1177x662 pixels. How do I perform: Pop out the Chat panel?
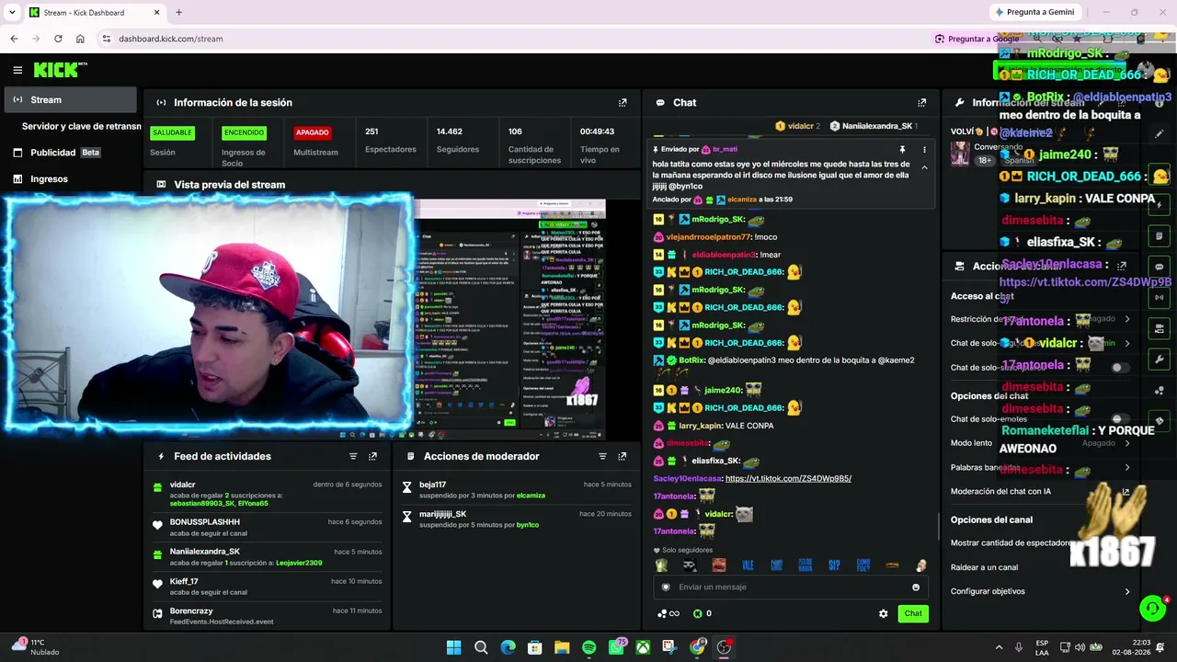(921, 102)
